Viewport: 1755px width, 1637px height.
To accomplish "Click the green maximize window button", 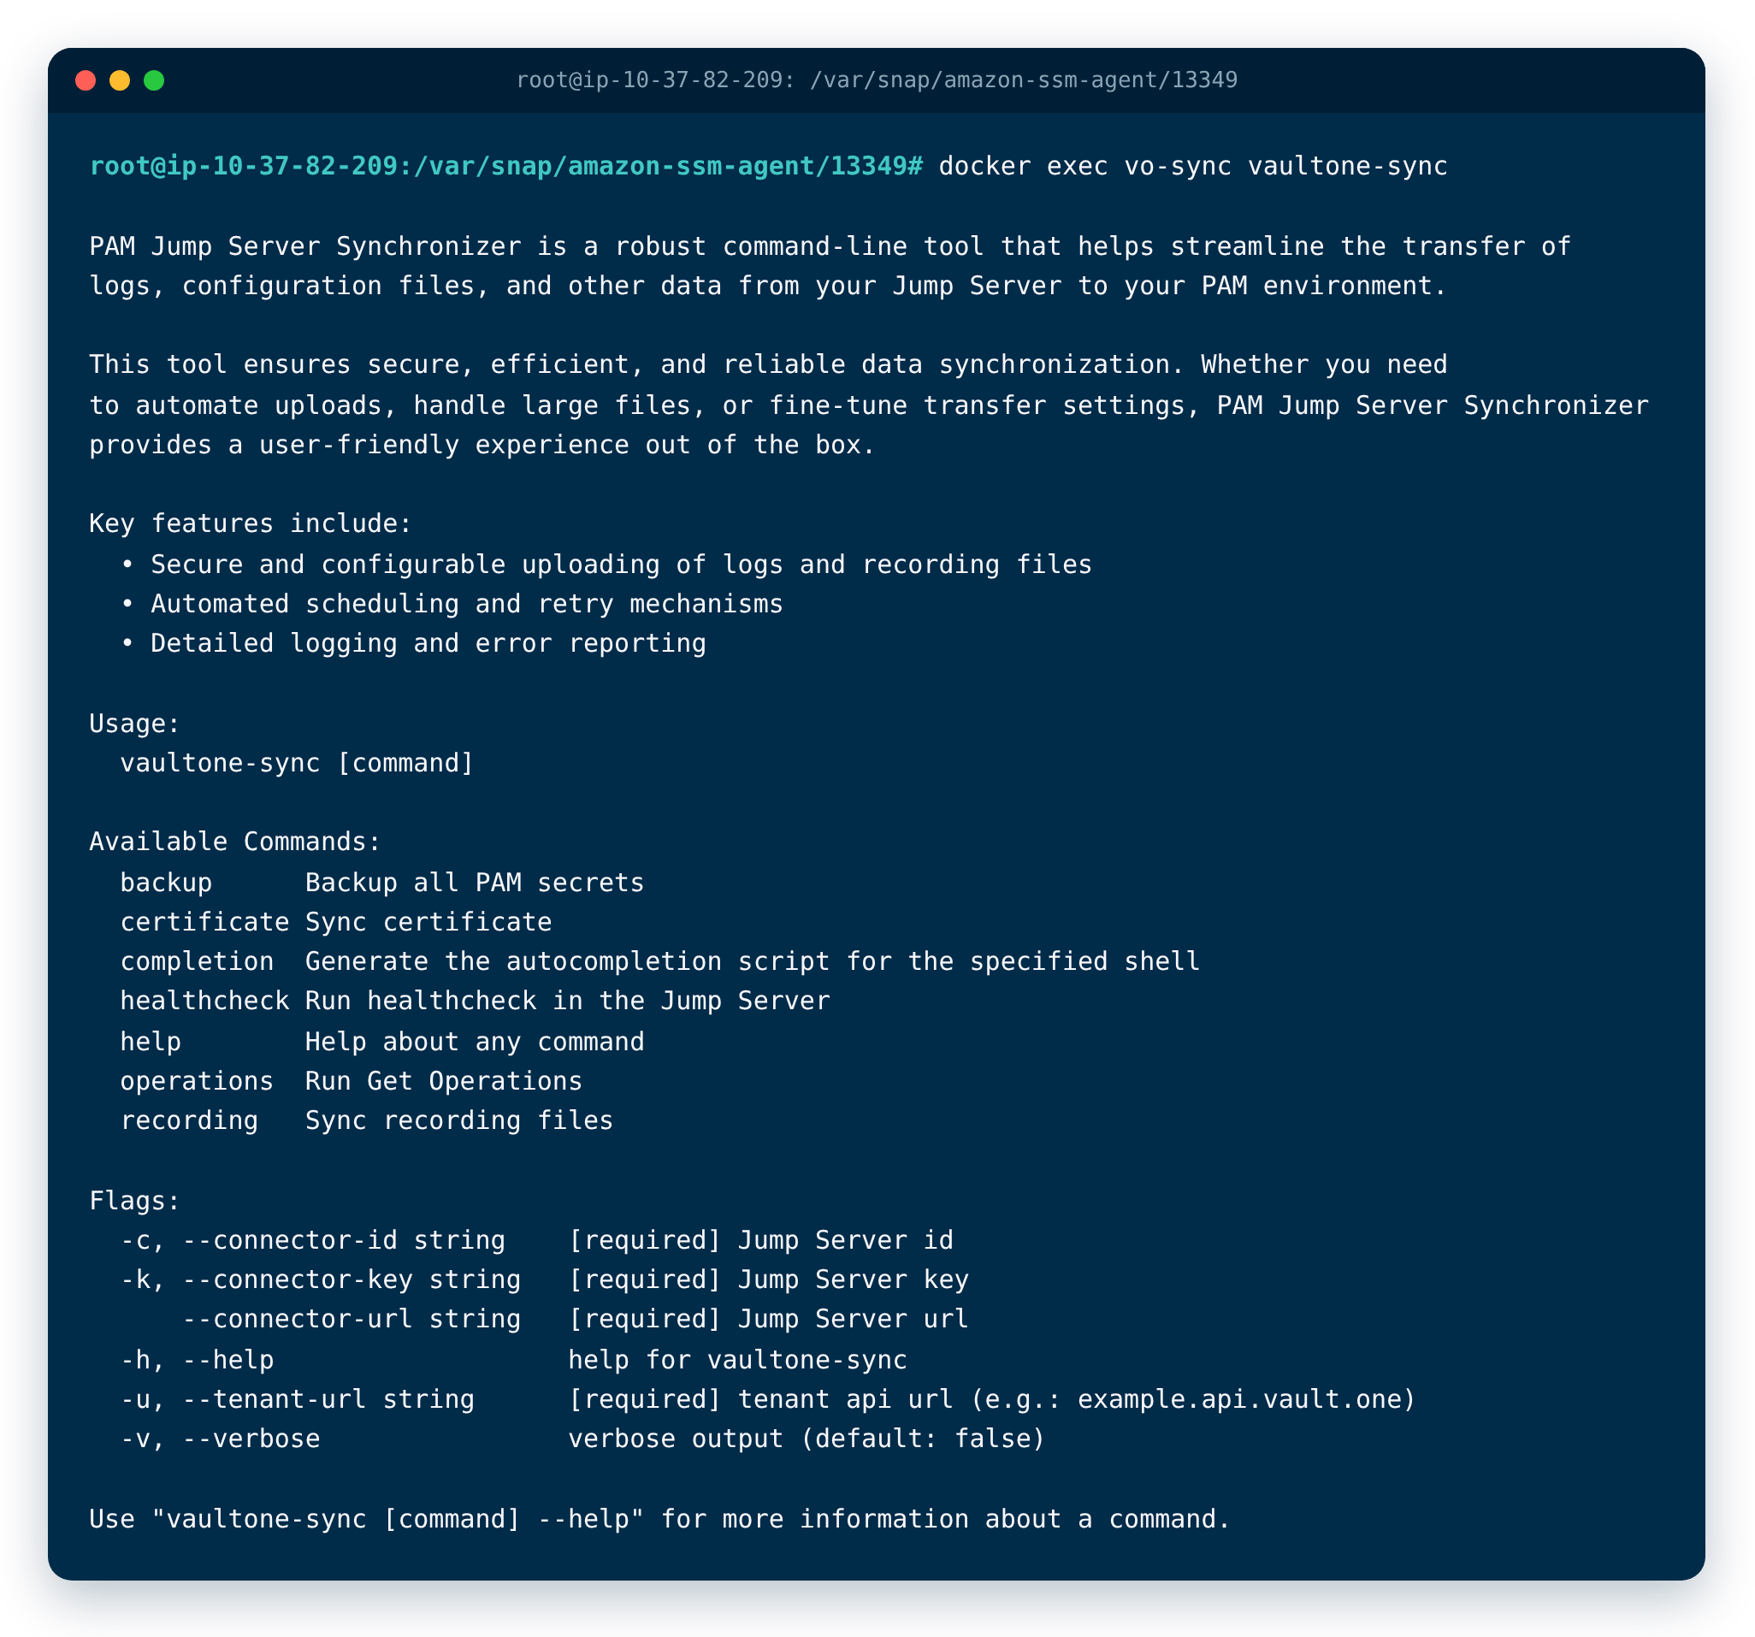I will click(154, 80).
